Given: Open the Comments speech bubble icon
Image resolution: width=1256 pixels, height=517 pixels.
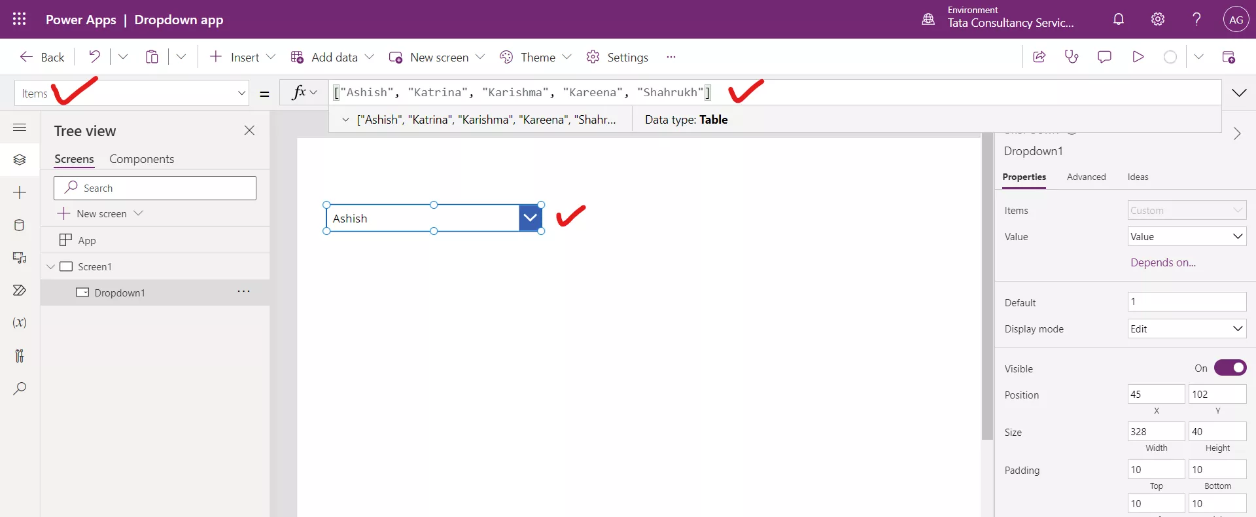Looking at the screenshot, I should (1104, 57).
